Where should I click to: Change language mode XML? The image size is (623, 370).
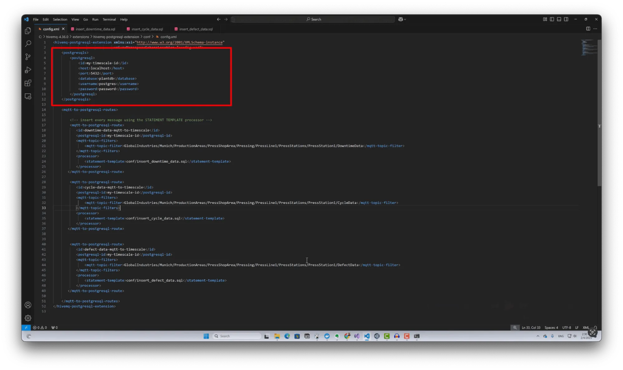pyautogui.click(x=586, y=327)
